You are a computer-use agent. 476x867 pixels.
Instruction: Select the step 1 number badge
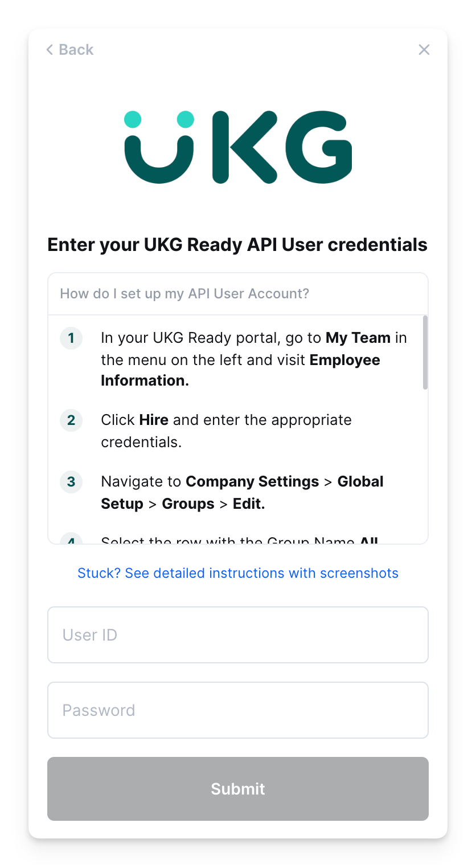tap(71, 338)
